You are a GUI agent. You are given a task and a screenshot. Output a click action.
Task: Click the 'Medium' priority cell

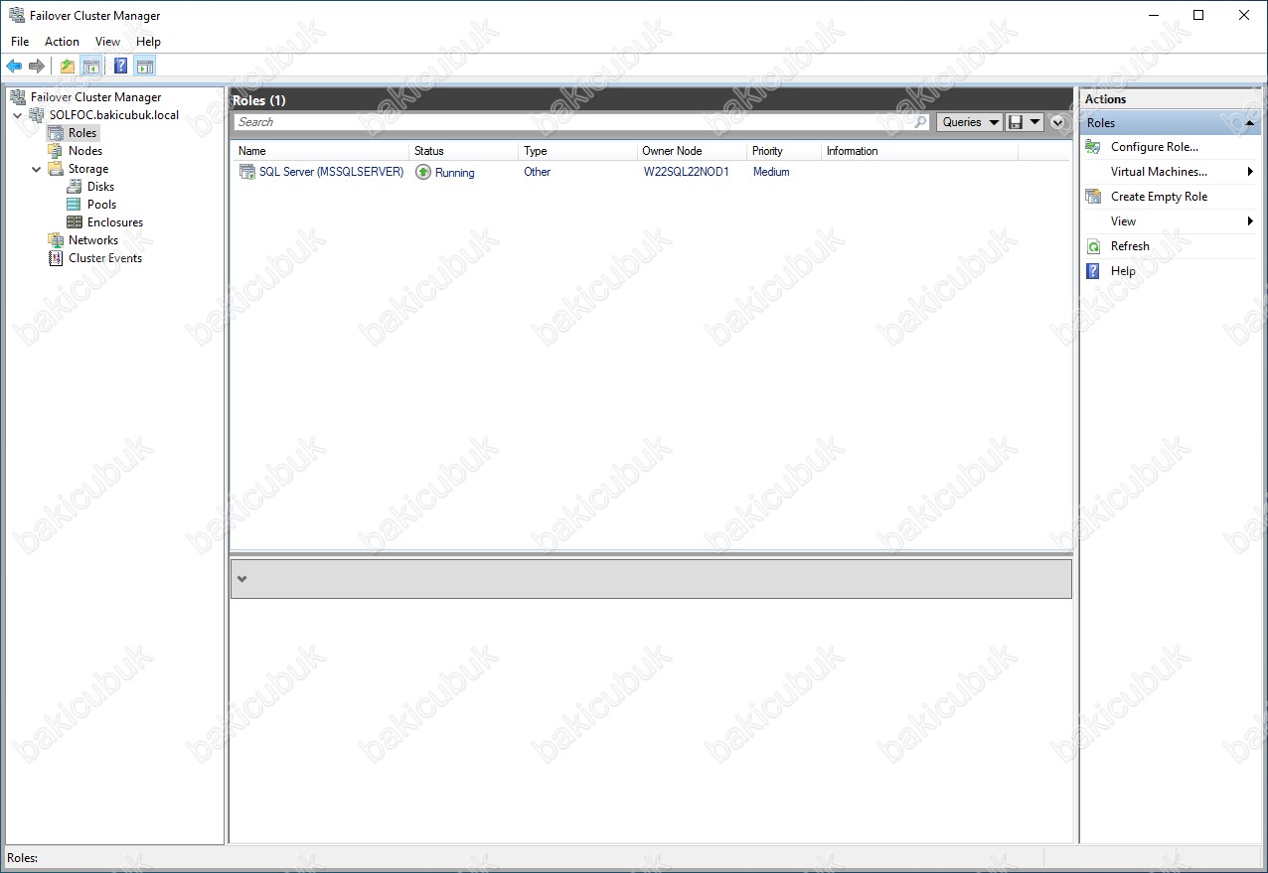pyautogui.click(x=771, y=172)
